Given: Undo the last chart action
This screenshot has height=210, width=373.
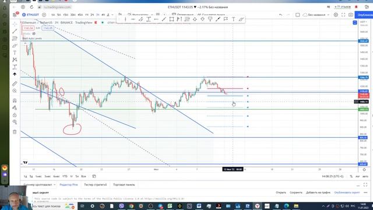Looking at the screenshot, I should click(x=281, y=15).
